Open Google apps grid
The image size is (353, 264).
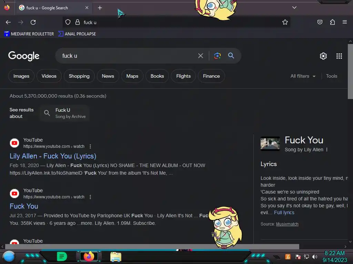(339, 56)
